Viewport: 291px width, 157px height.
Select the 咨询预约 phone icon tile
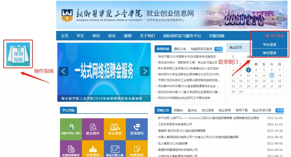coord(137,129)
